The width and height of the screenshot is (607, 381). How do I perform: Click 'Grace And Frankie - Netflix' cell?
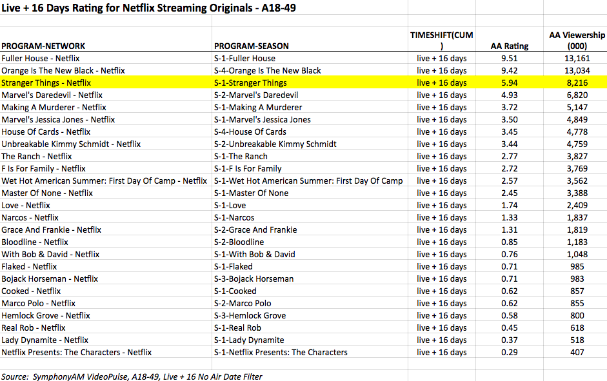pos(51,230)
